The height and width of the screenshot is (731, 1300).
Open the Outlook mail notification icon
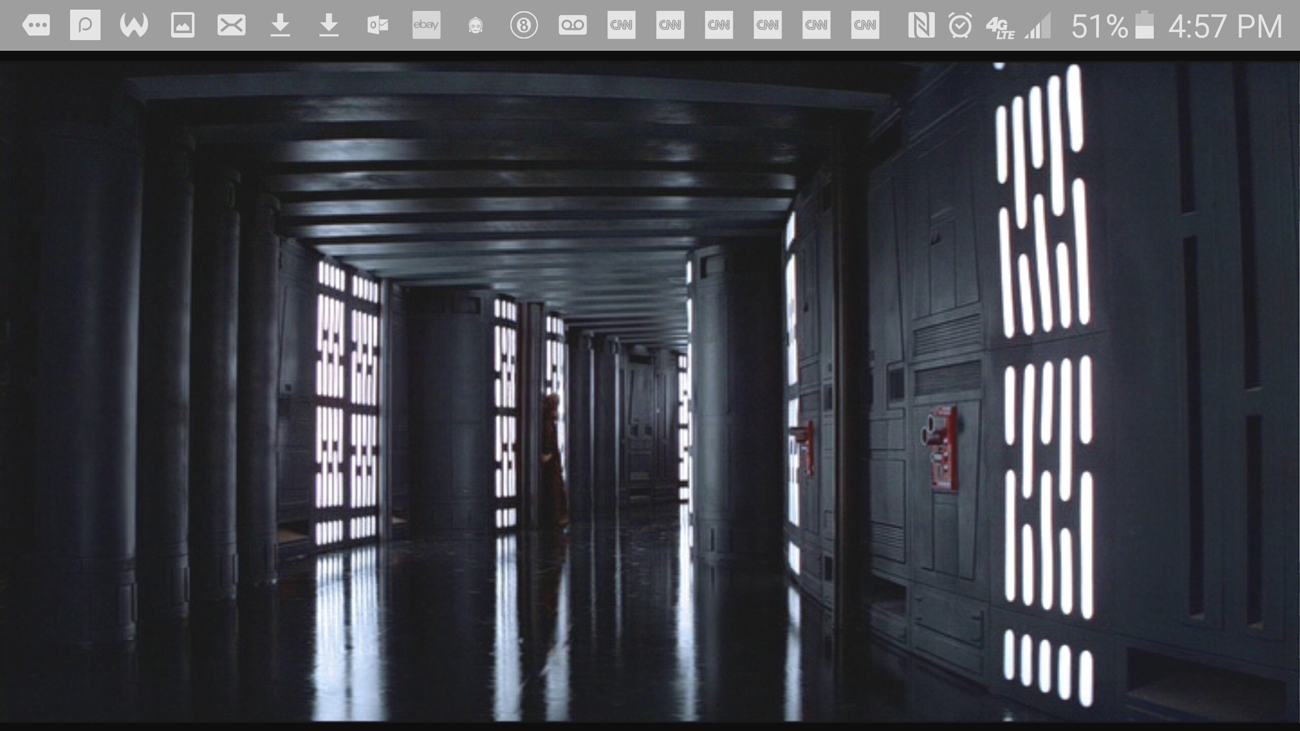point(377,25)
